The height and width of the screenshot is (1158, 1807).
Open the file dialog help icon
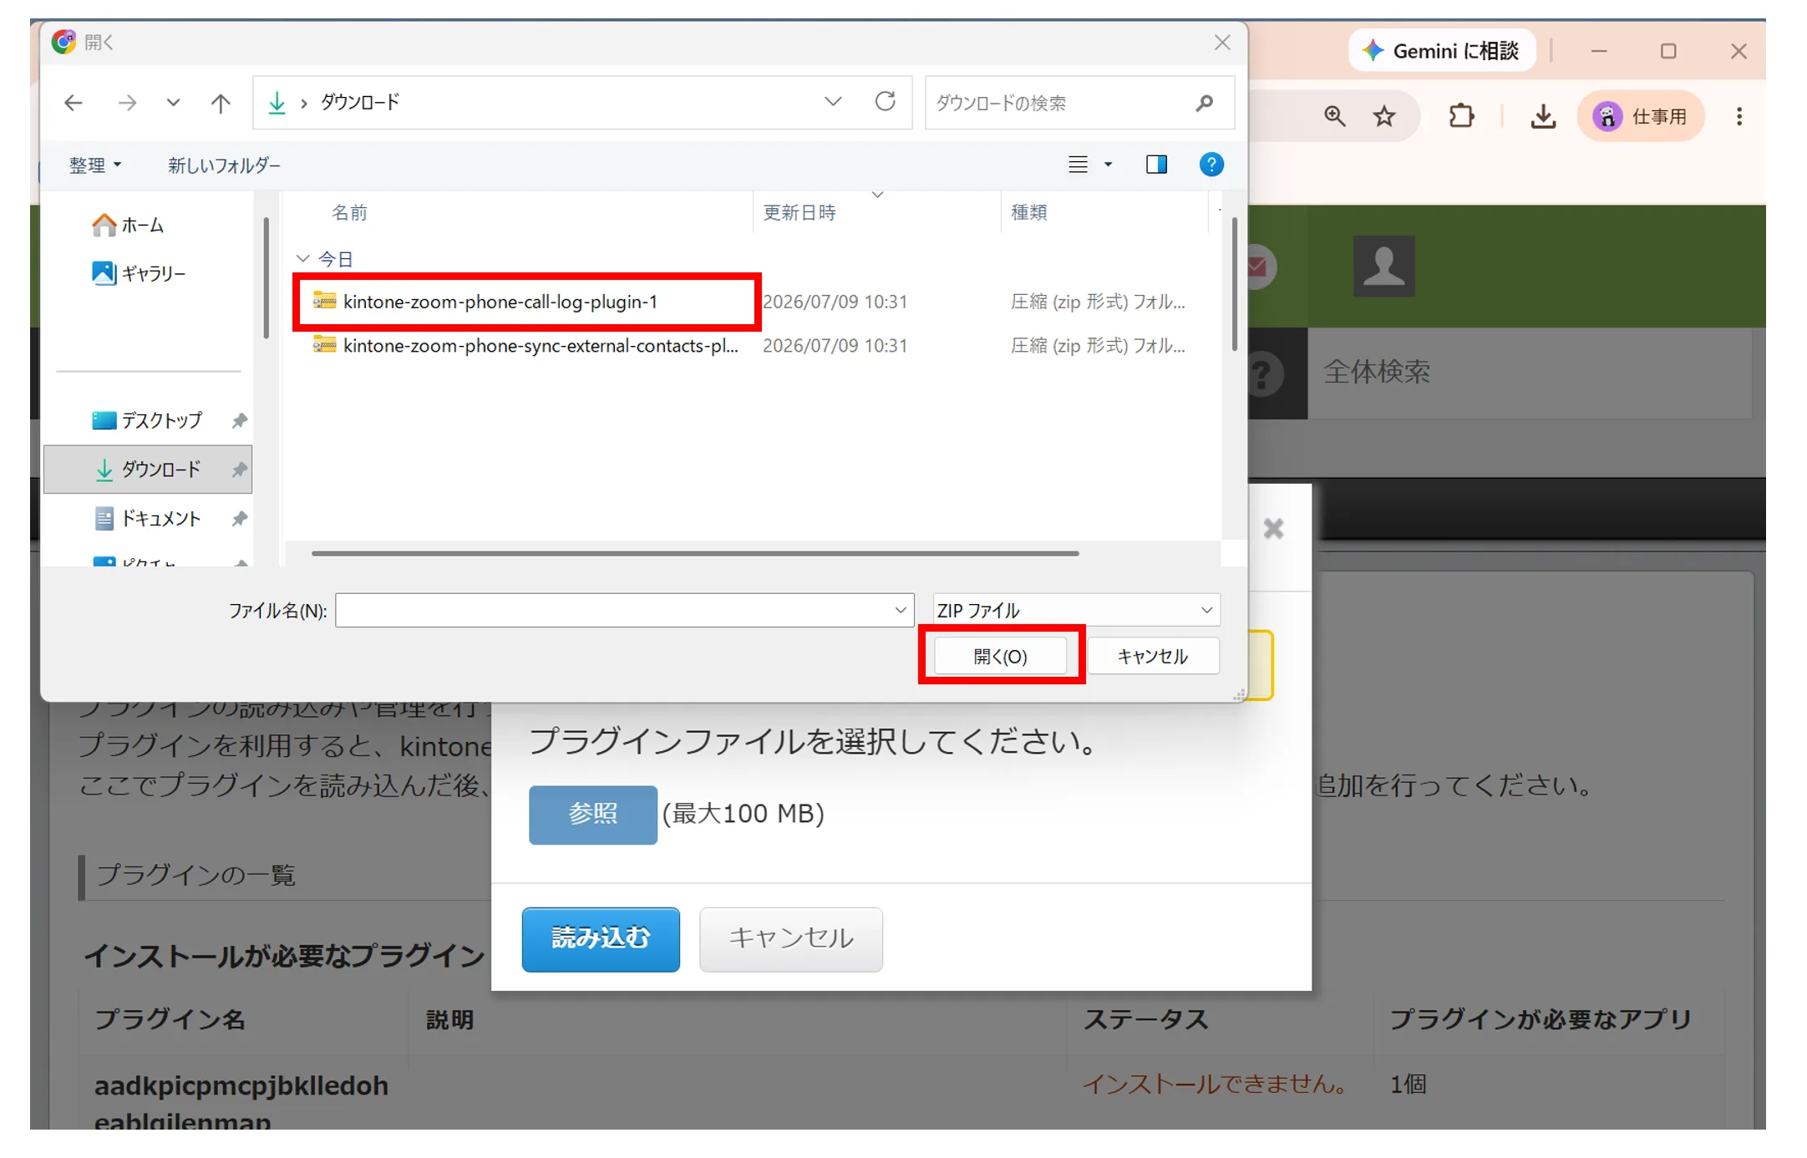(x=1211, y=165)
